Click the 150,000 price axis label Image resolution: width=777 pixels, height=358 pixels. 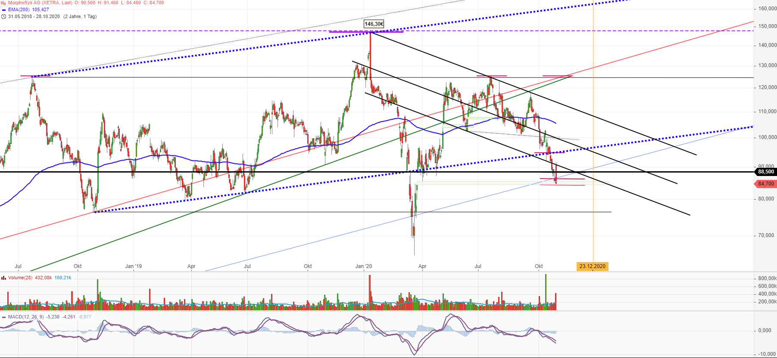click(768, 26)
